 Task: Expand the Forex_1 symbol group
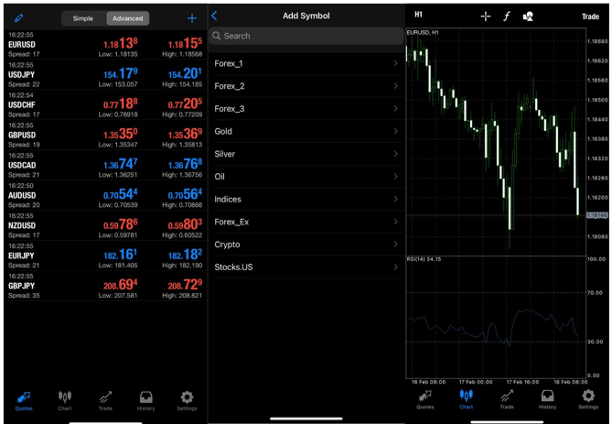[306, 63]
